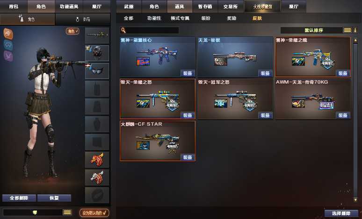Click the magnifier search icon

pos(123,30)
